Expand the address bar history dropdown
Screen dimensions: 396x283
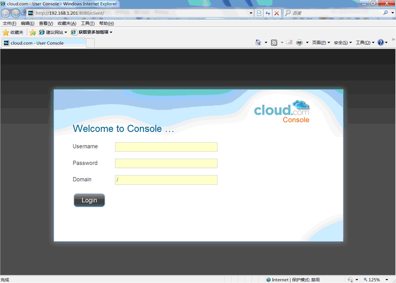pos(251,13)
